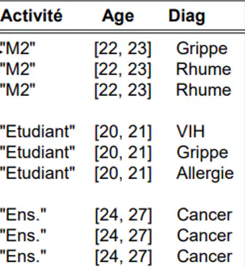Click the first "M2" activity cell
This screenshot has height=268, width=245.
pos(17,48)
